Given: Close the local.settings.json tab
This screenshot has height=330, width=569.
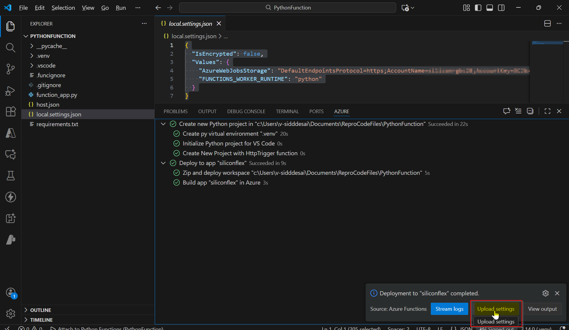Looking at the screenshot, I should tap(219, 23).
